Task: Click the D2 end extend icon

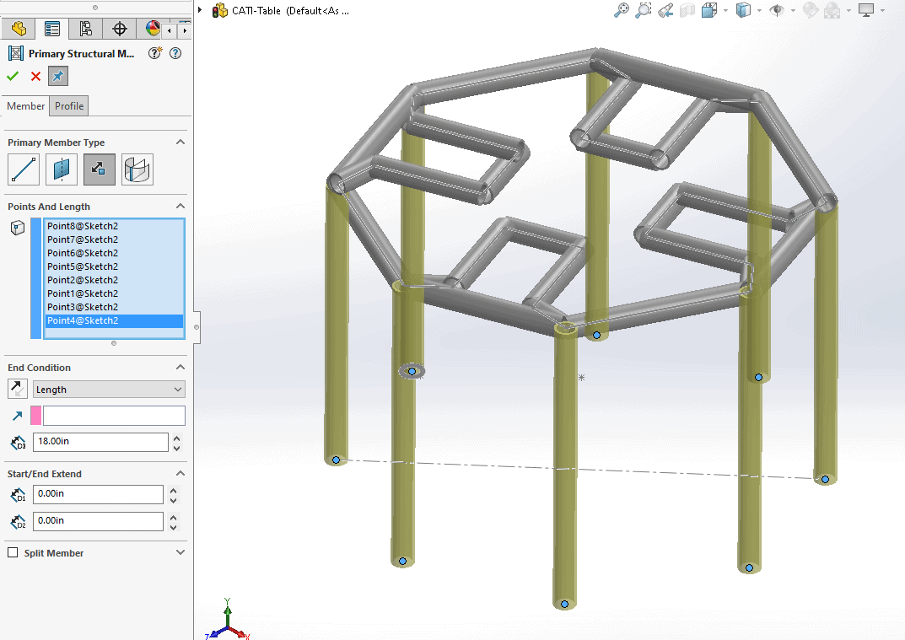Action: [18, 522]
